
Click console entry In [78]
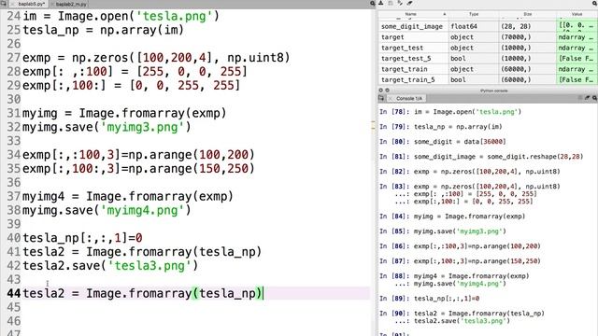coord(450,112)
